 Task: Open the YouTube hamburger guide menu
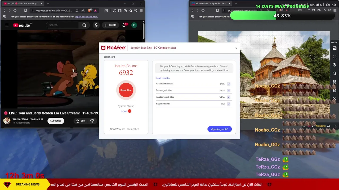pyautogui.click(x=7, y=25)
